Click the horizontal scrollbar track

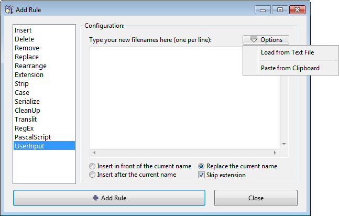[184, 153]
